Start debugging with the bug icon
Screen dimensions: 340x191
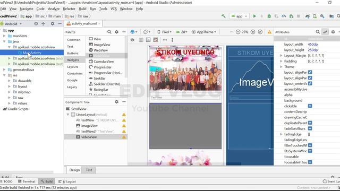269,16
